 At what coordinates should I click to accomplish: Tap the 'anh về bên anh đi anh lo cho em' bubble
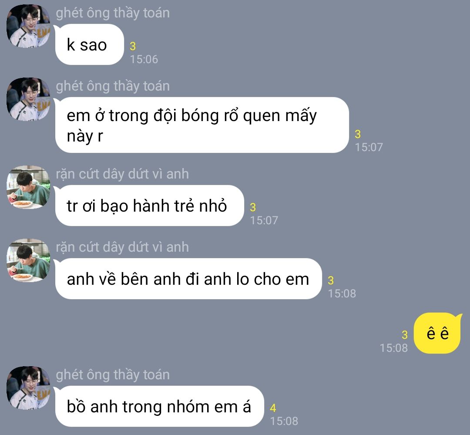pos(188,279)
